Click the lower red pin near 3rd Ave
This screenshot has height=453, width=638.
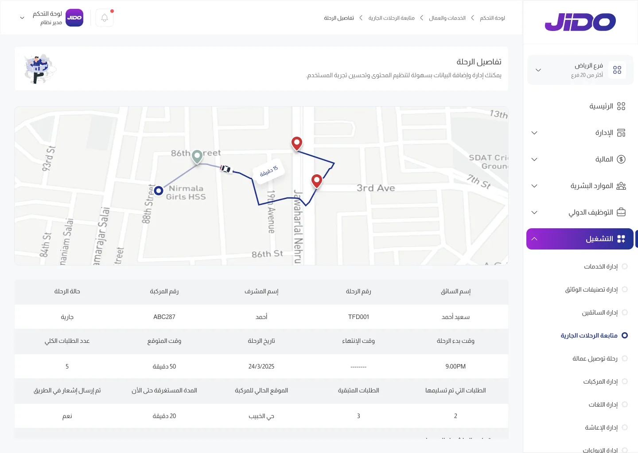pyautogui.click(x=316, y=181)
